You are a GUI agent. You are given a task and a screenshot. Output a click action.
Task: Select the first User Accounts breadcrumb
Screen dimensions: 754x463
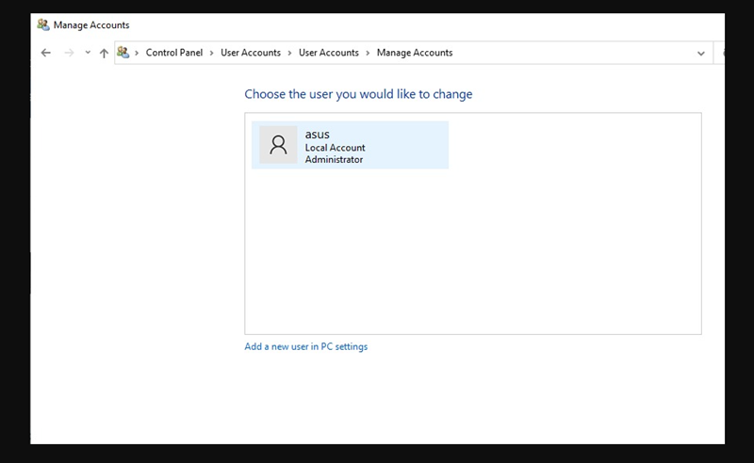251,53
